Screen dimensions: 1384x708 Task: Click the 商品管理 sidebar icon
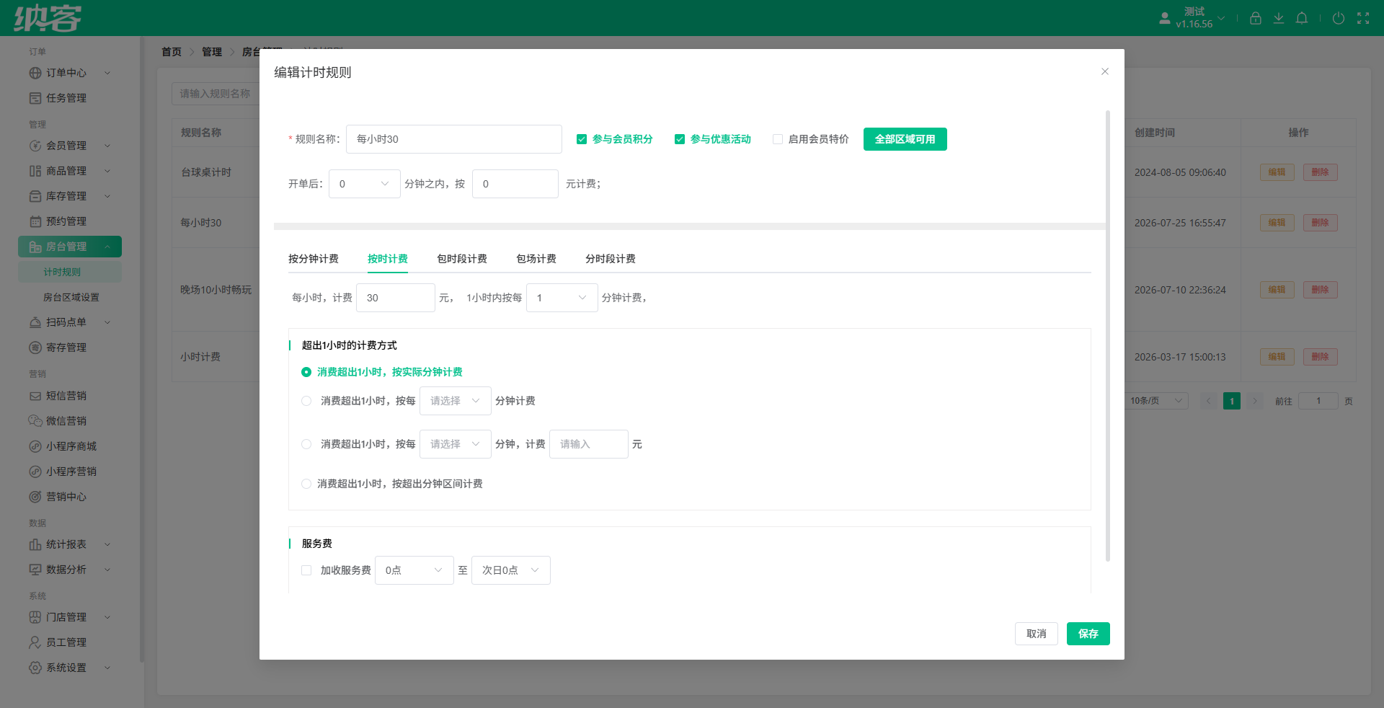[35, 171]
